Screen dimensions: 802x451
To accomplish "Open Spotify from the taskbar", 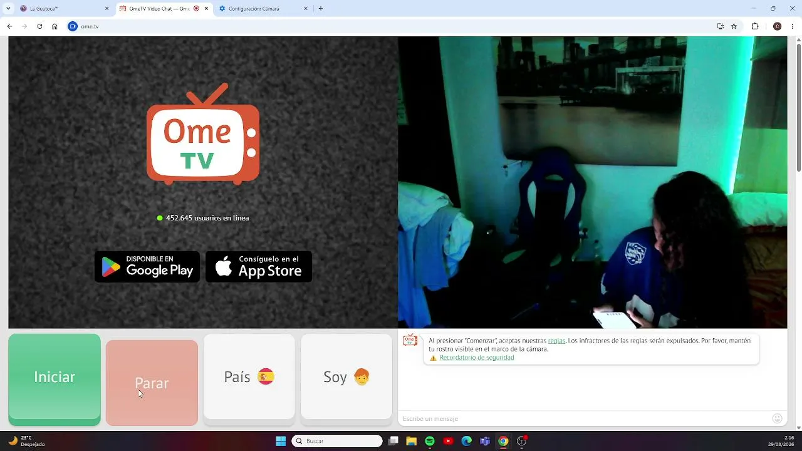I will [x=430, y=441].
